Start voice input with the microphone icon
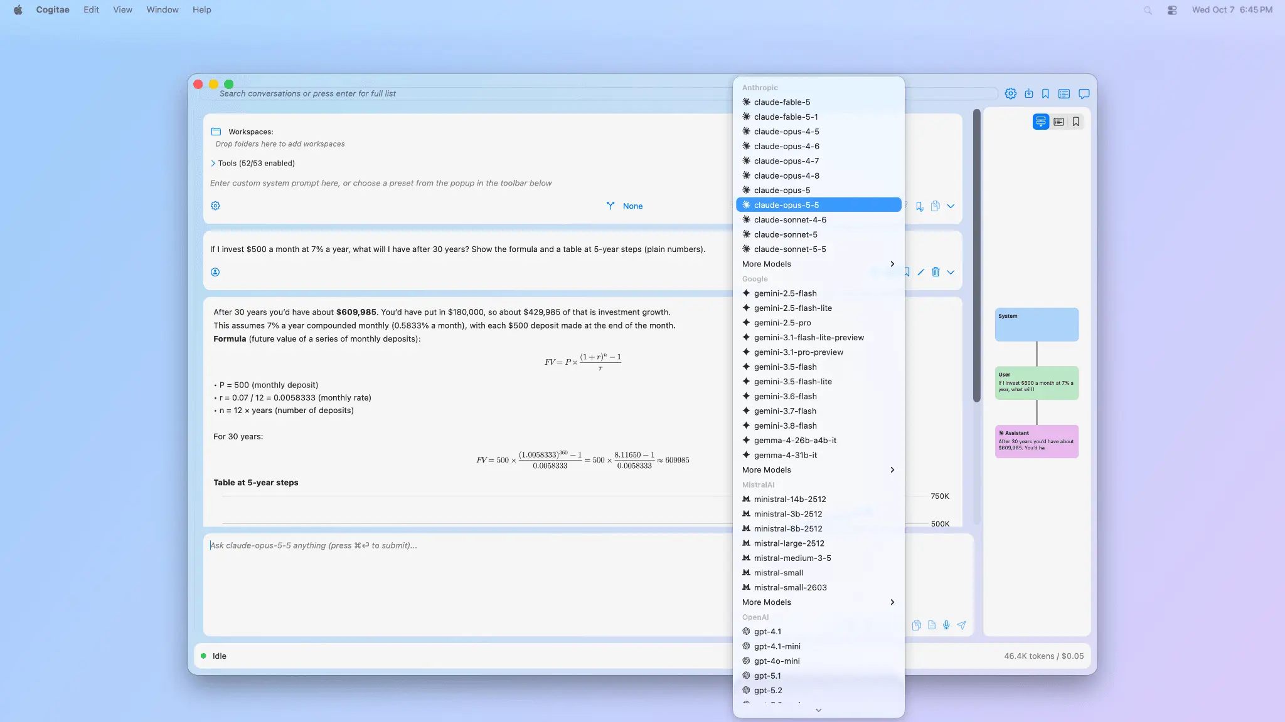1285x722 pixels. 946,625
